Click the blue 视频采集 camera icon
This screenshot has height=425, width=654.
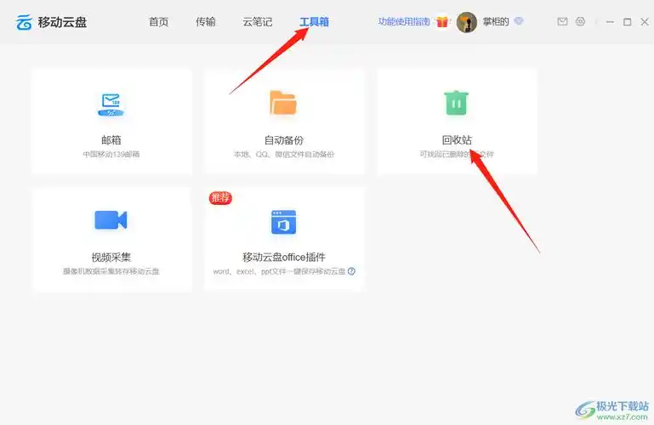111,220
